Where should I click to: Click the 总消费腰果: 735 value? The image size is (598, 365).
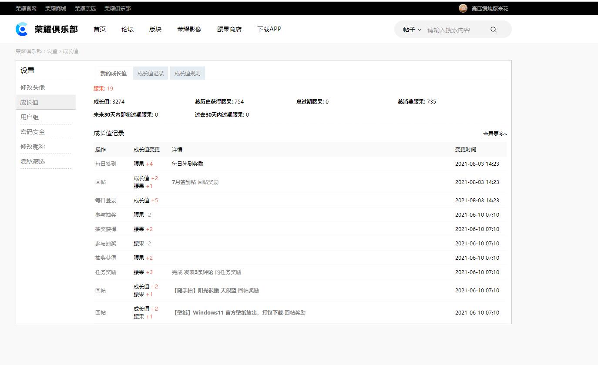click(x=417, y=102)
